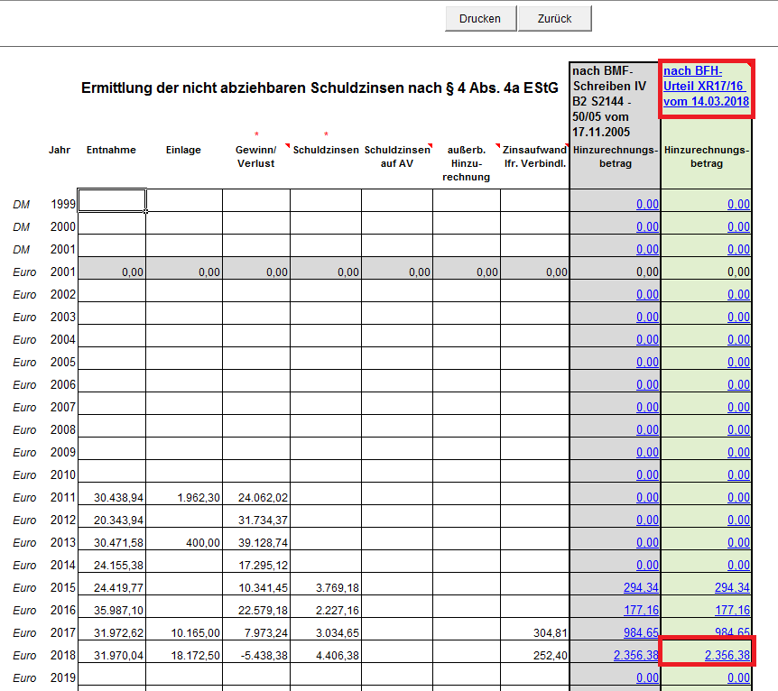Open 2019 BFH column 0,00 link
Image resolution: width=778 pixels, height=691 pixels.
pyautogui.click(x=738, y=678)
